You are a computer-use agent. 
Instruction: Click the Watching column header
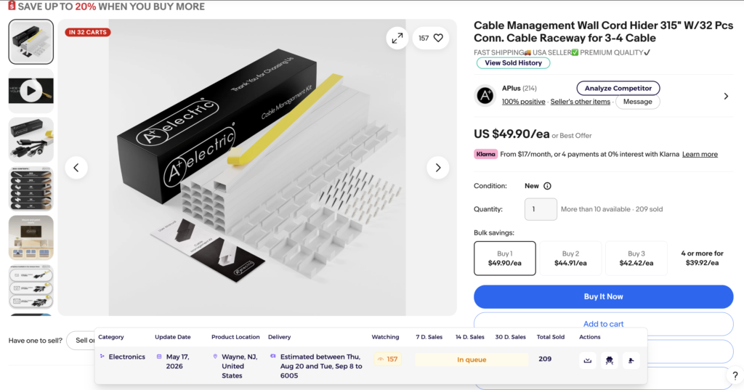click(x=385, y=337)
